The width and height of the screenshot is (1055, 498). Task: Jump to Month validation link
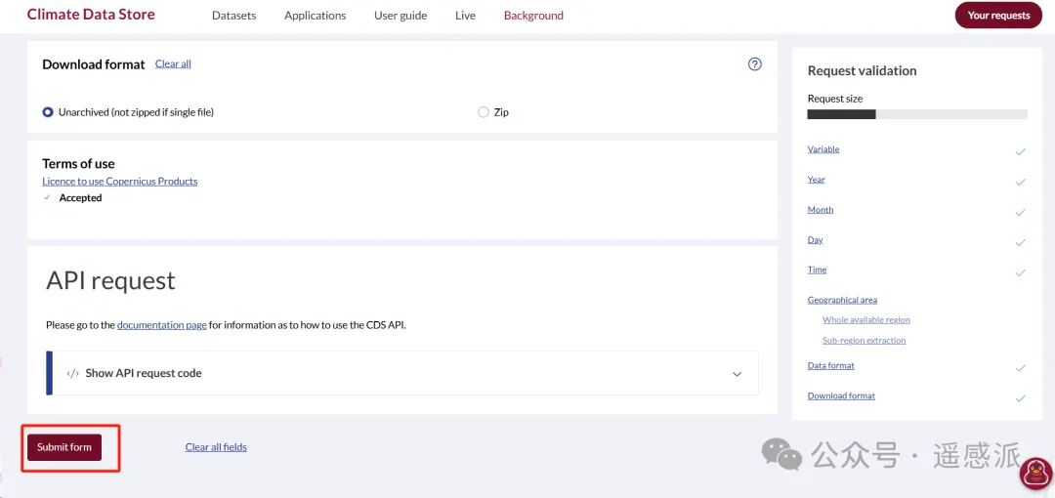coord(821,210)
